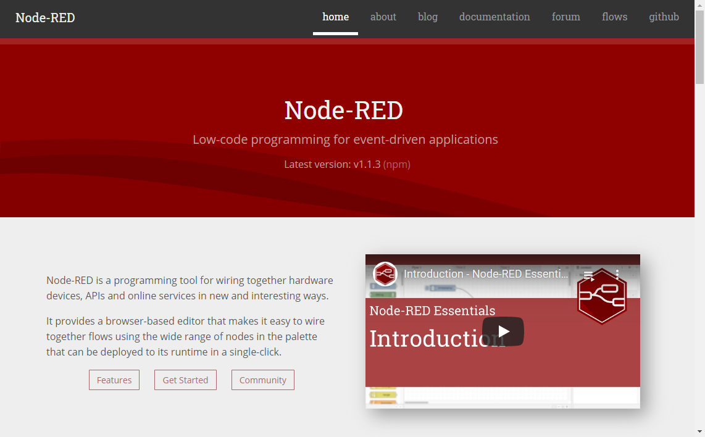Click the Node-RED site logo text

click(x=45, y=17)
